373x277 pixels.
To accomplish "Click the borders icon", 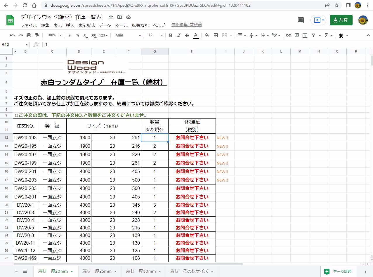I will click(x=216, y=35).
